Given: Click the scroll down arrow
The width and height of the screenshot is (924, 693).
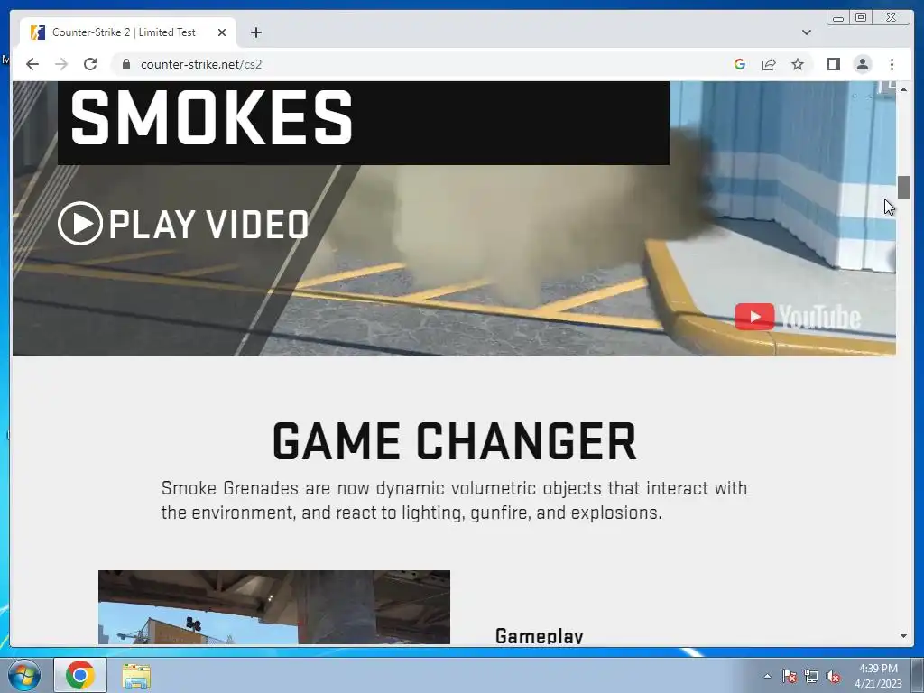Looking at the screenshot, I should tap(903, 636).
